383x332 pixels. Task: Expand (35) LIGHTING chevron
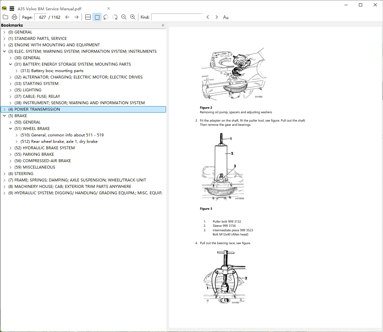11,90
